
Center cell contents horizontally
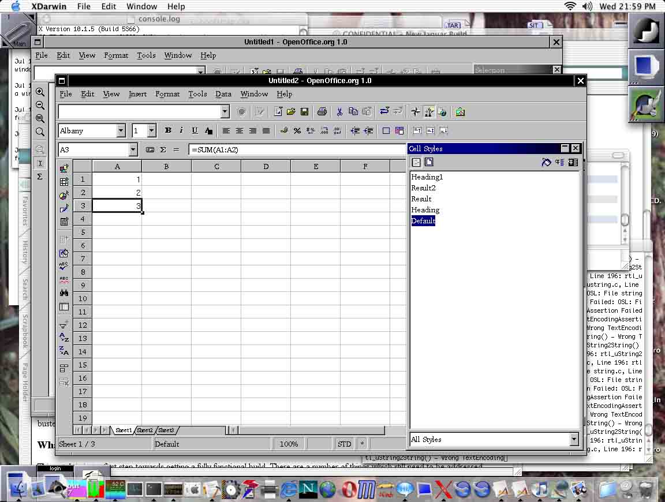tap(239, 130)
